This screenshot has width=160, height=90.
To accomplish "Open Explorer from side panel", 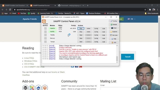I will tap(113, 32).
